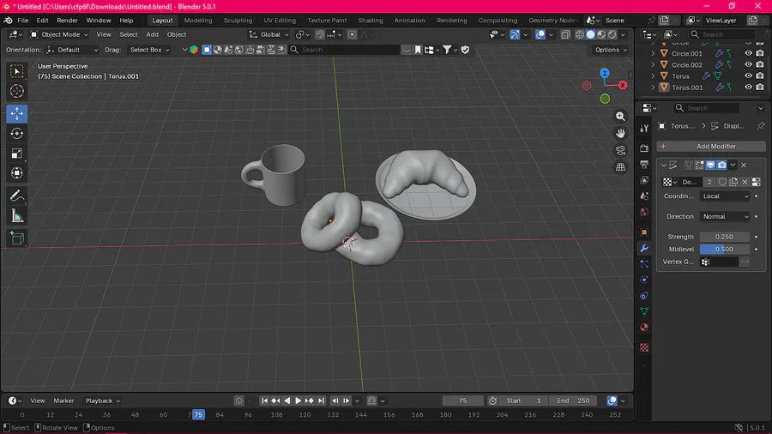Expand the Torus.001 outliner entry
The height and width of the screenshot is (434, 772).
(654, 87)
